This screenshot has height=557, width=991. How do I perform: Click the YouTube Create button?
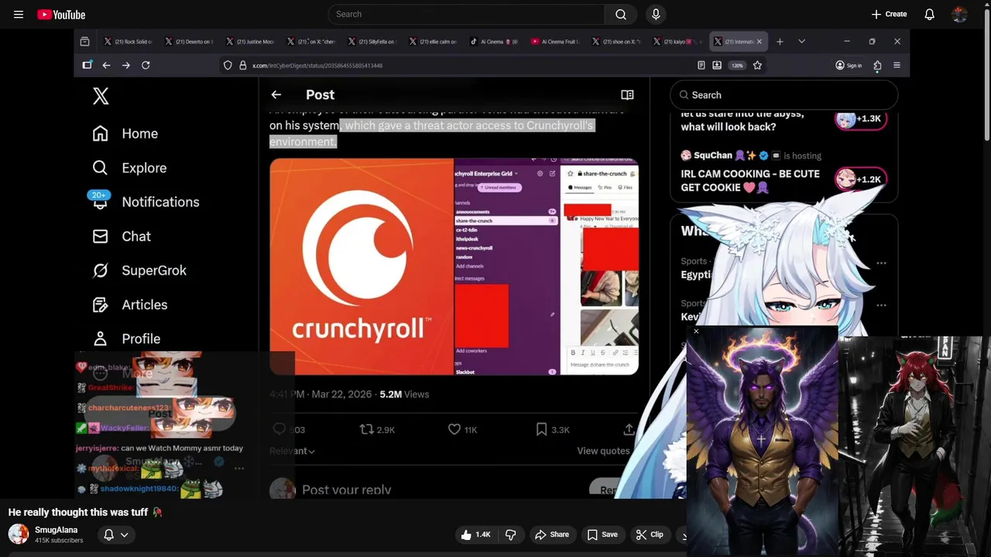click(x=889, y=14)
